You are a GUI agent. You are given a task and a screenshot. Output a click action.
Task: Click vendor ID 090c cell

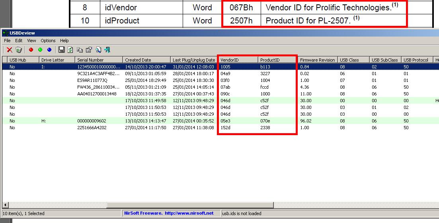point(225,94)
